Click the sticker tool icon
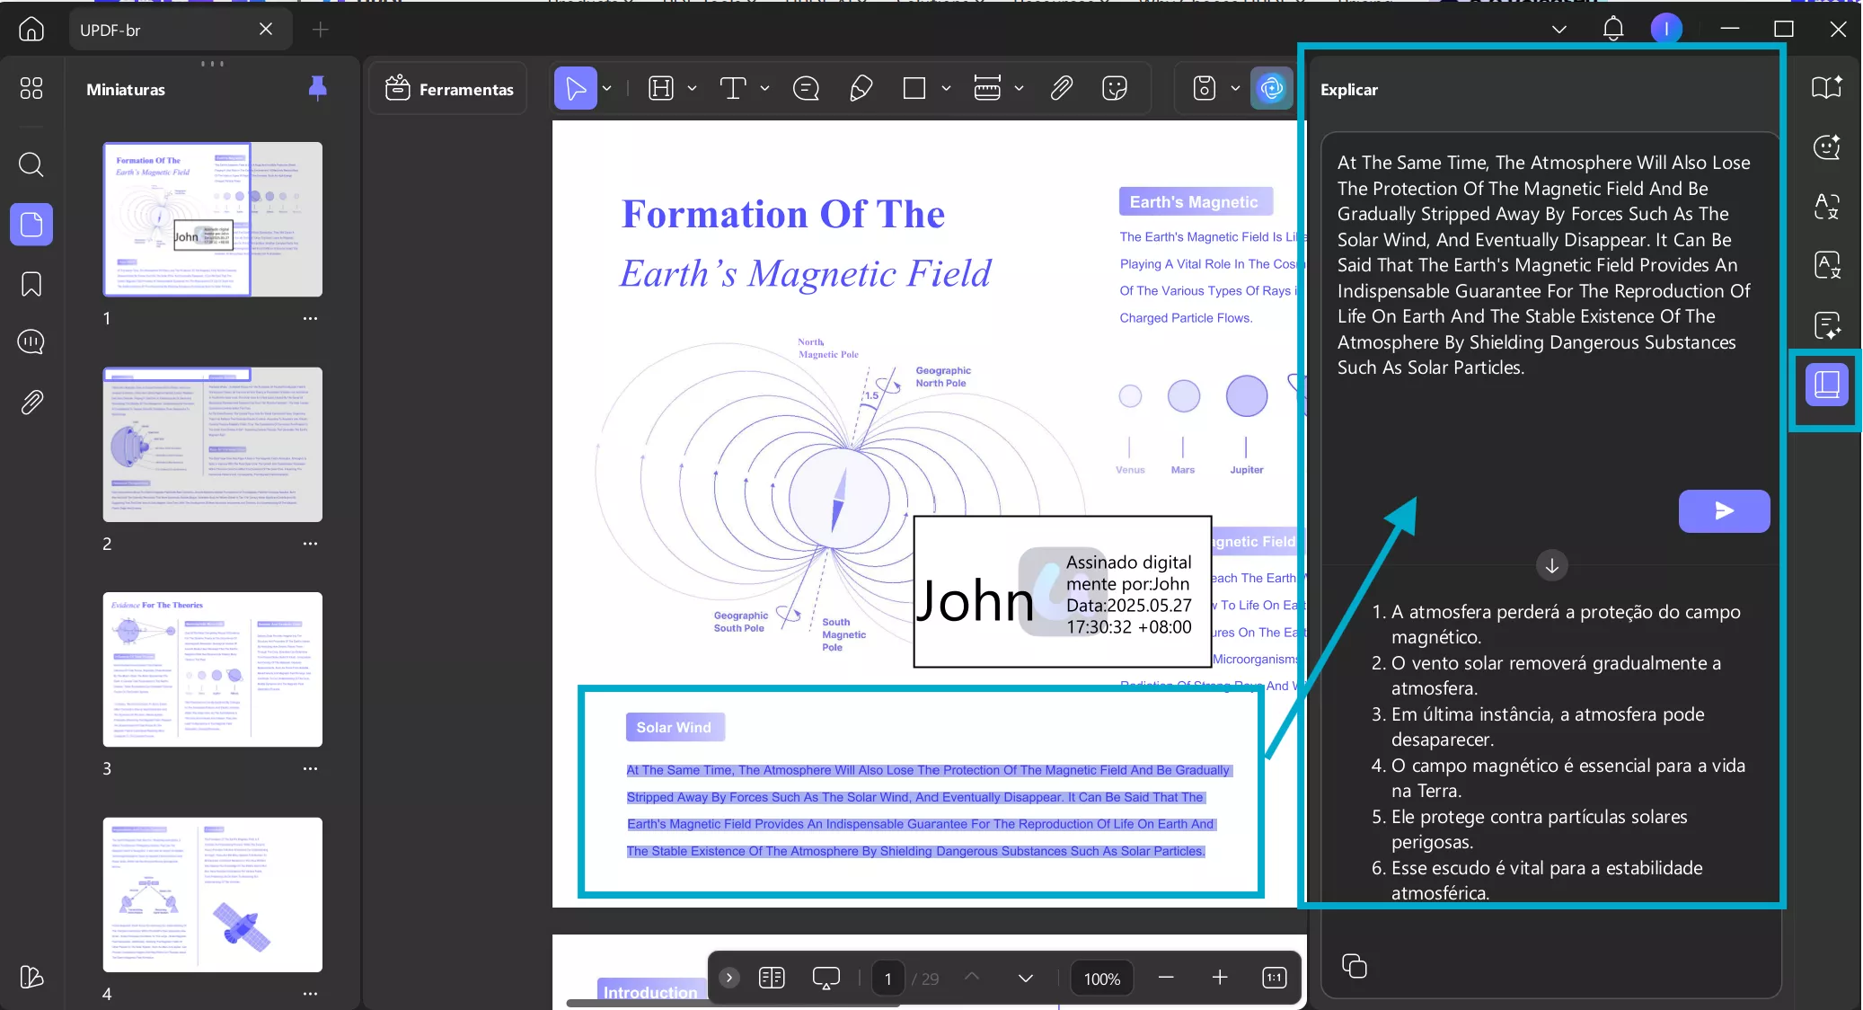The image size is (1863, 1010). tap(1114, 88)
